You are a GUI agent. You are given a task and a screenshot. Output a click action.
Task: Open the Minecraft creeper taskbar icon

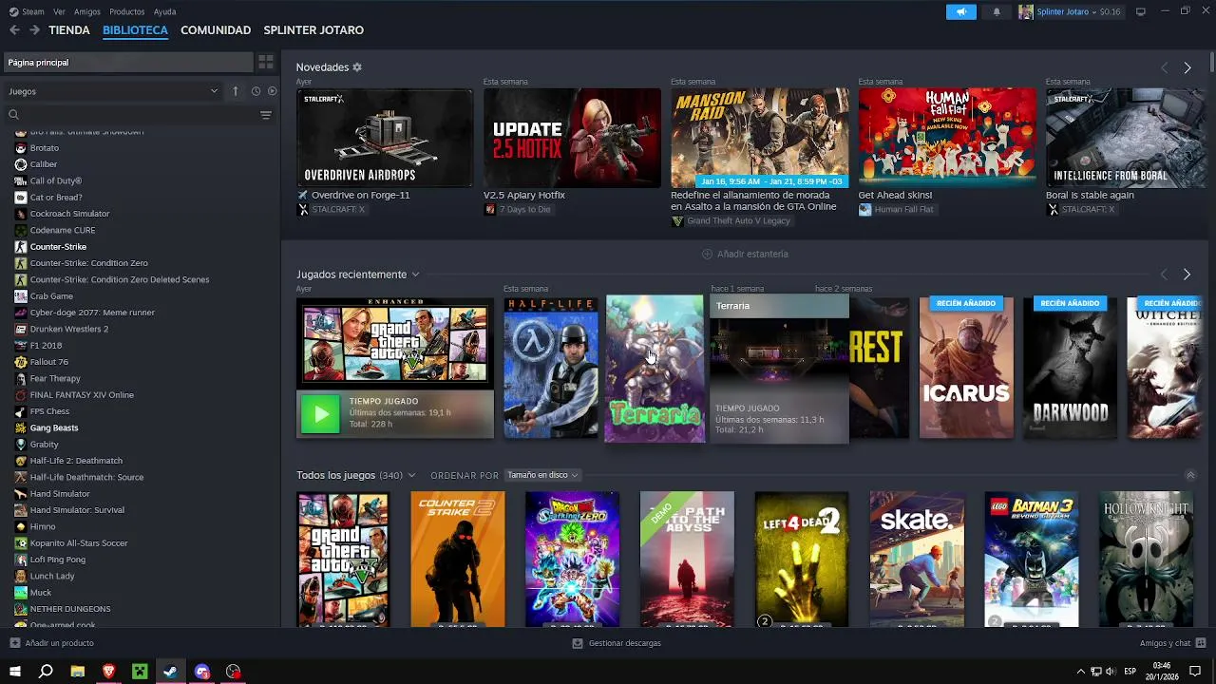140,672
